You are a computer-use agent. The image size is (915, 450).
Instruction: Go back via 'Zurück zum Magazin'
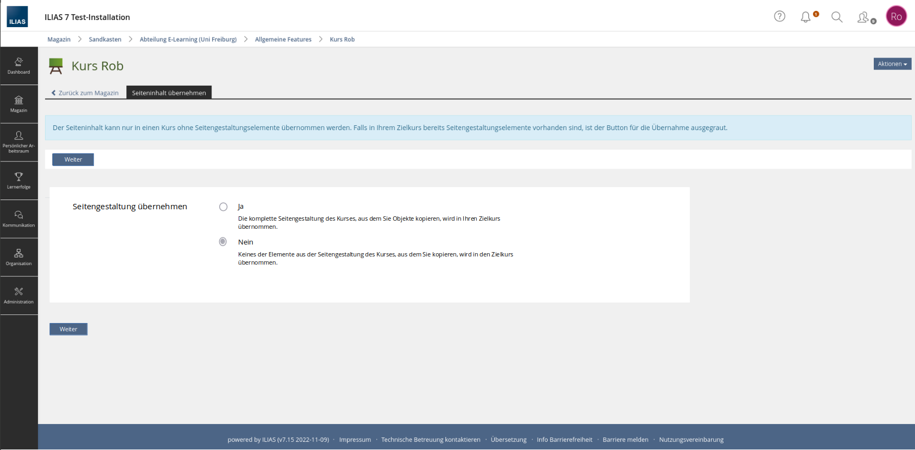[85, 93]
